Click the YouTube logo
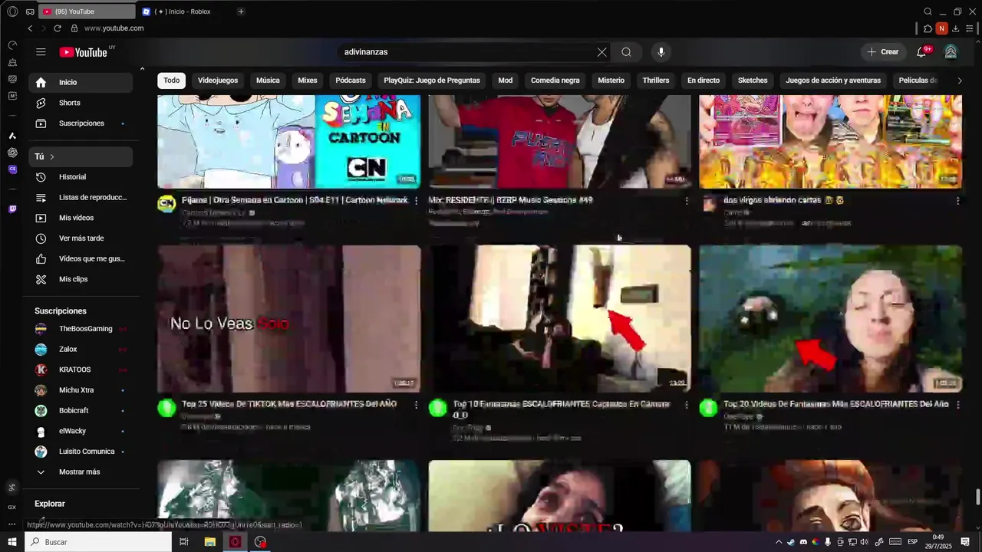 (84, 52)
